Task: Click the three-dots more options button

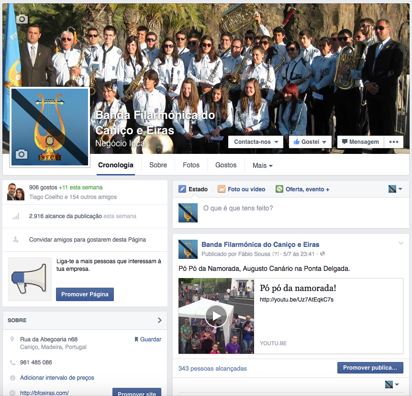Action: tap(393, 142)
